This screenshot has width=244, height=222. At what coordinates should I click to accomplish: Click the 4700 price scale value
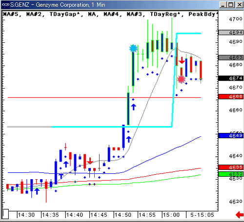click(236, 19)
